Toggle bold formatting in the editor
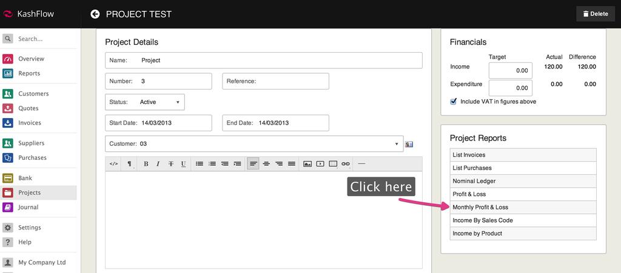The height and width of the screenshot is (273, 621). pyautogui.click(x=146, y=163)
